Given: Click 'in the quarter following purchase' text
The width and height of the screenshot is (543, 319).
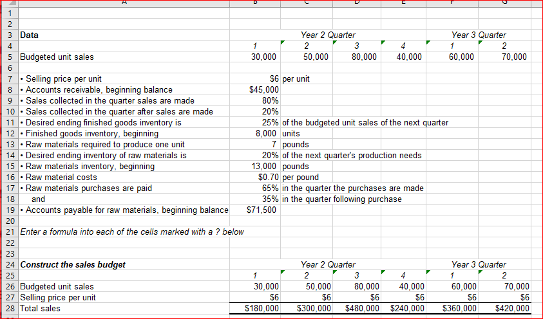Looking at the screenshot, I should [x=342, y=199].
